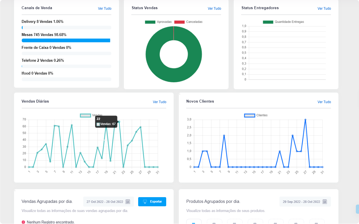Click the Mesas sales progress bar

tap(66, 40)
